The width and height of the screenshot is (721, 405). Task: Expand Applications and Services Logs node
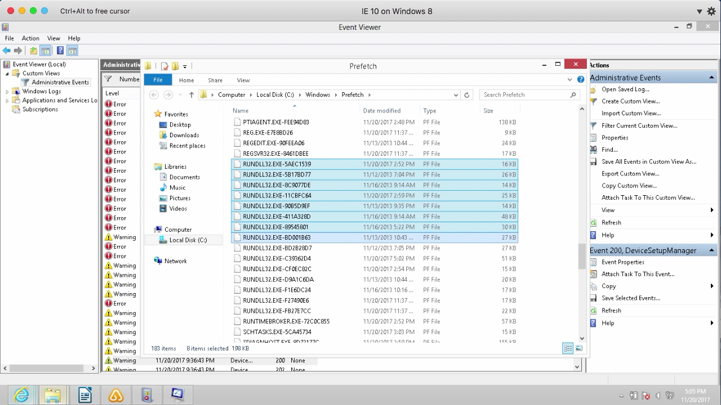tap(7, 100)
